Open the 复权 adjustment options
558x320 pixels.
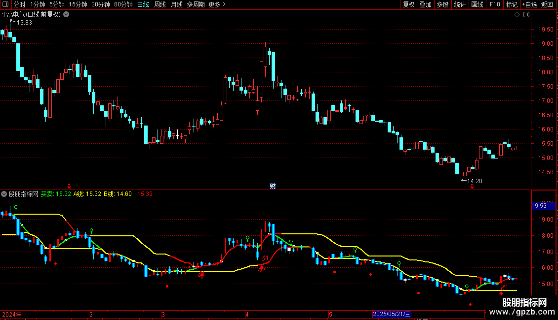(408, 4)
